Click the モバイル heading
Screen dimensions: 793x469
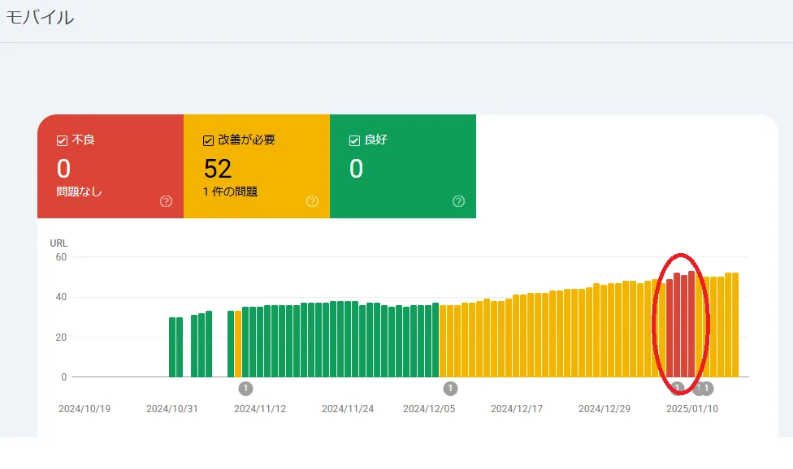coord(40,18)
